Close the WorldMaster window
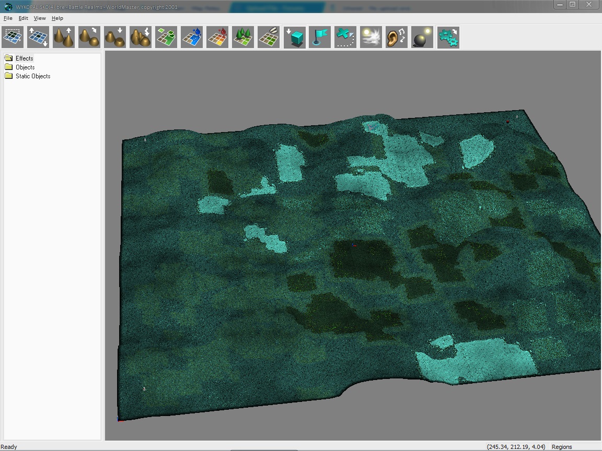This screenshot has width=602, height=451. (x=588, y=5)
